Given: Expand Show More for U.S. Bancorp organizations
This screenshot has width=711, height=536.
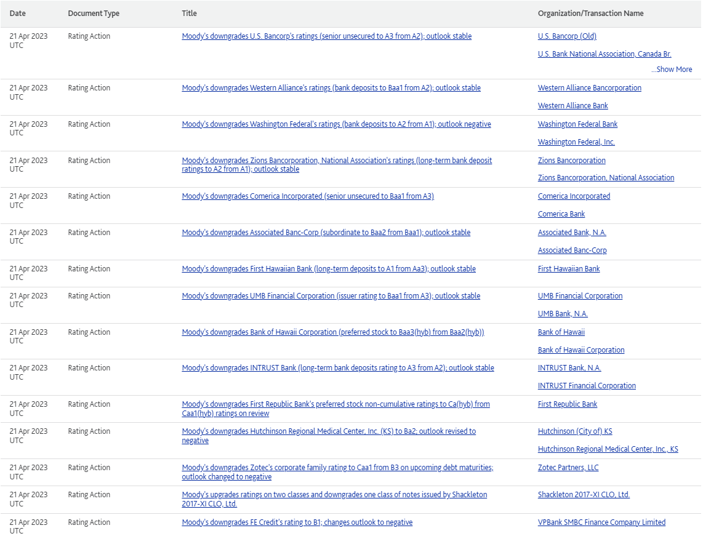Looking at the screenshot, I should [x=672, y=70].
